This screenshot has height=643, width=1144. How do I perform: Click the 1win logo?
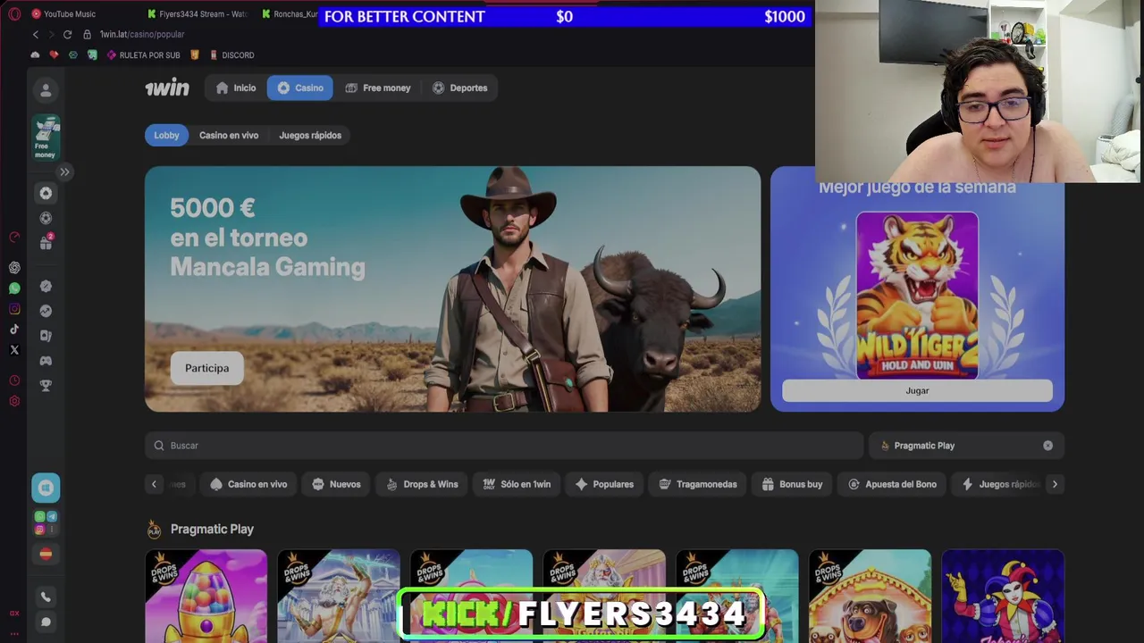167,88
